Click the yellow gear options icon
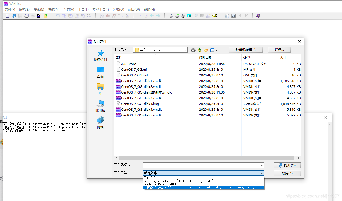The image size is (342, 201). (215, 16)
